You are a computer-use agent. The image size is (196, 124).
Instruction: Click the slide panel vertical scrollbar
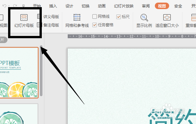(x=41, y=71)
